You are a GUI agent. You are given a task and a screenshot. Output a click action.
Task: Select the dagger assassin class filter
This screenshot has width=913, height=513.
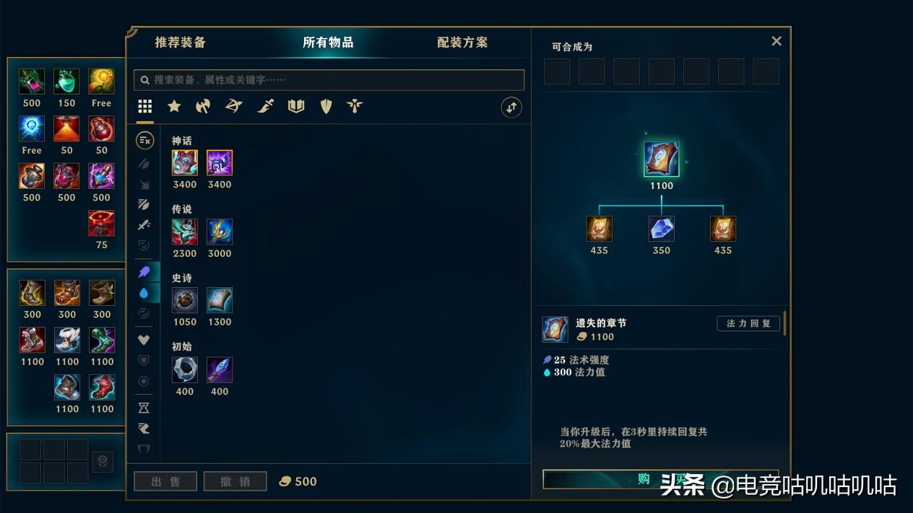pyautogui.click(x=265, y=107)
